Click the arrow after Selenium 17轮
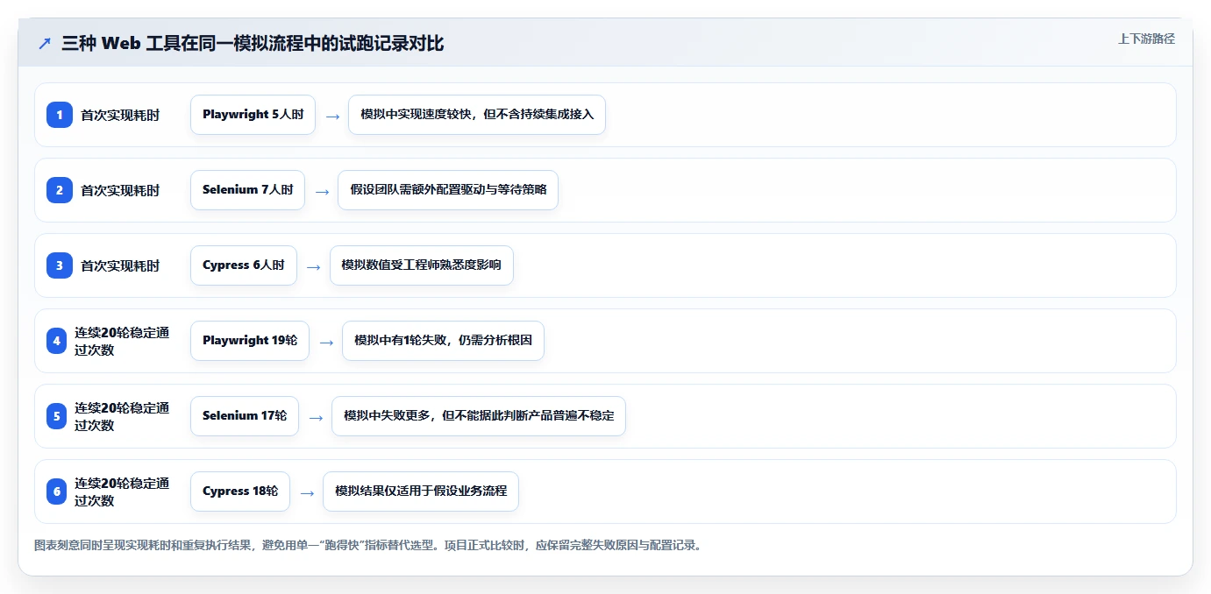Viewport: 1211px width, 594px height. click(316, 417)
